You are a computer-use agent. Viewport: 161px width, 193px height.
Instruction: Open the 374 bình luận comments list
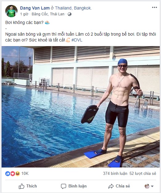pos(115,173)
